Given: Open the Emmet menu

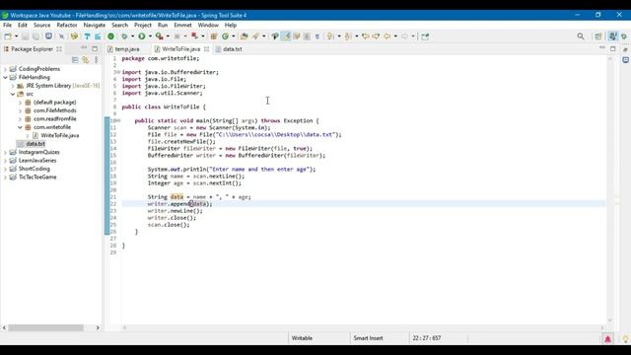Looking at the screenshot, I should tap(182, 25).
